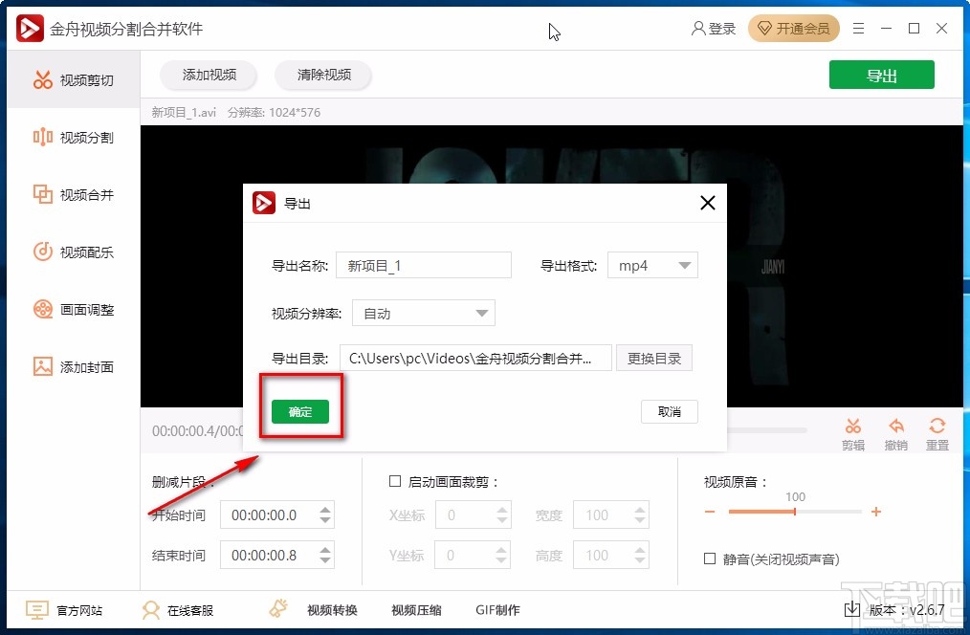Click the green 导出 button in the toolbar

pyautogui.click(x=882, y=76)
